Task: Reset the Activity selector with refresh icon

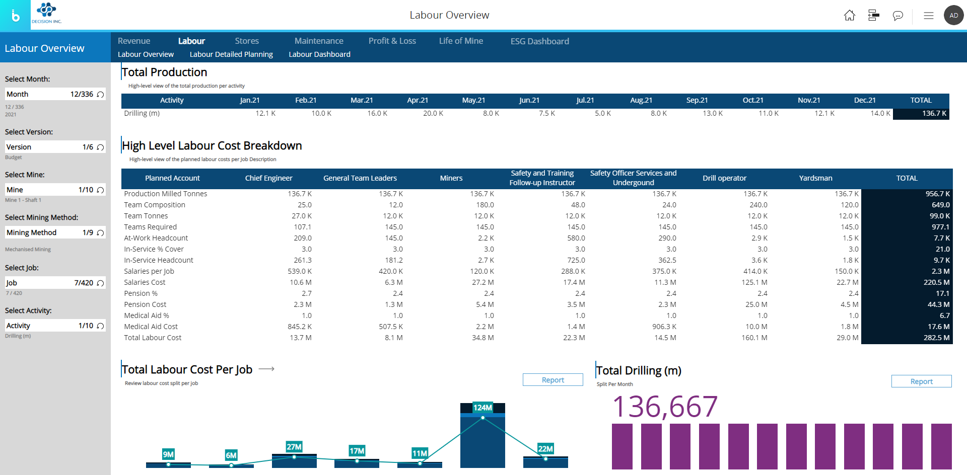Action: click(100, 326)
